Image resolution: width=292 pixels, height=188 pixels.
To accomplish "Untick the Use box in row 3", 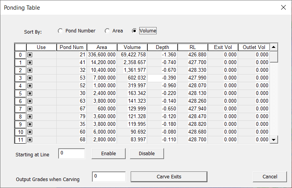I will (x=30, y=78).
